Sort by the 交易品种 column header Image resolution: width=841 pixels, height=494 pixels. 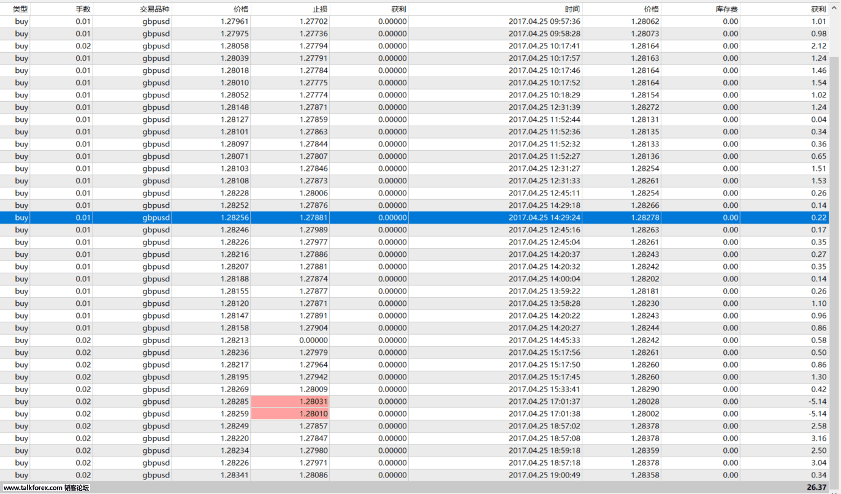tap(154, 9)
